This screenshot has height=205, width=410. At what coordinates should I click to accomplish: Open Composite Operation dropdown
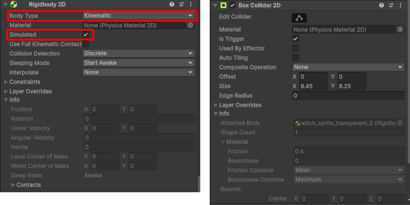pyautogui.click(x=348, y=67)
